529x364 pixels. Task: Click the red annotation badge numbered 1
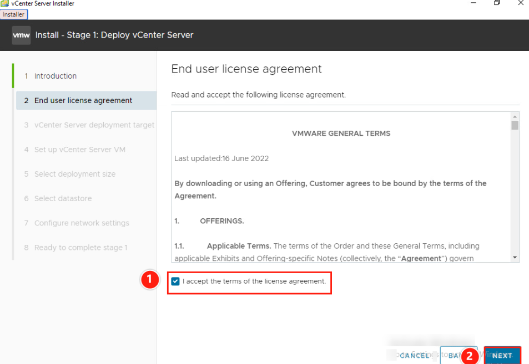point(150,280)
